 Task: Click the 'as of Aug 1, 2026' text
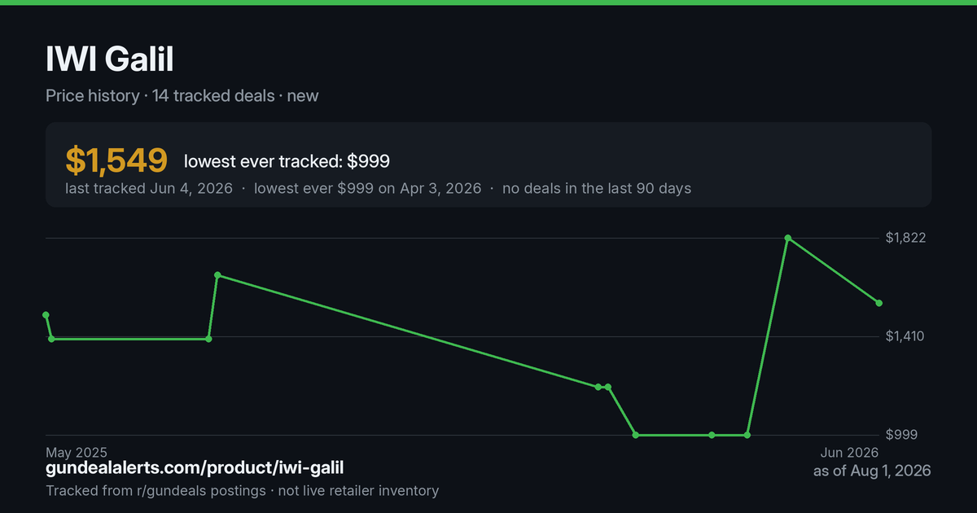point(872,471)
